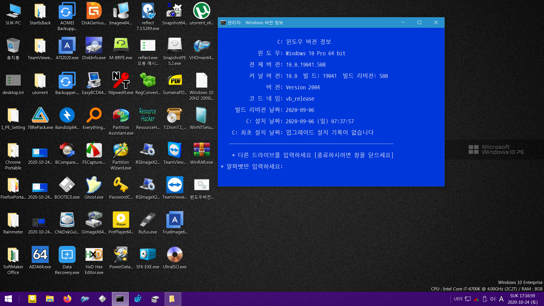Launch the Snapshot64 icon
Screen dimensions: 544x306
175,14
